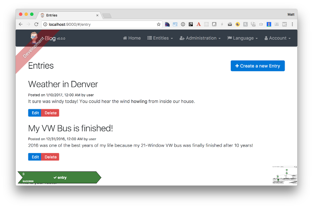Click the browser forward arrow
313x208 pixels.
[28, 24]
